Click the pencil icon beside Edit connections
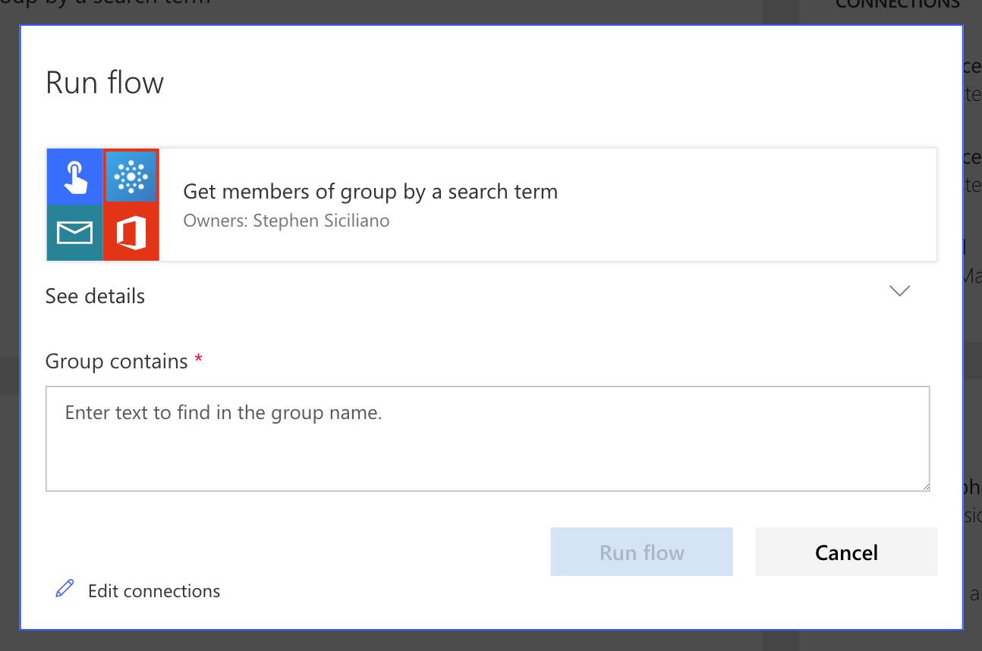Image resolution: width=982 pixels, height=651 pixels. pos(65,589)
